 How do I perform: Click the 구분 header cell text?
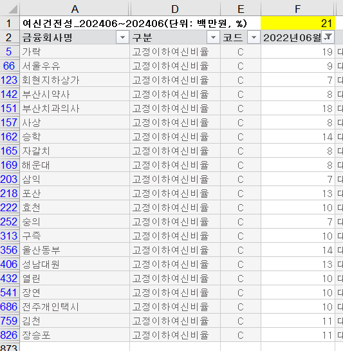click(142, 37)
